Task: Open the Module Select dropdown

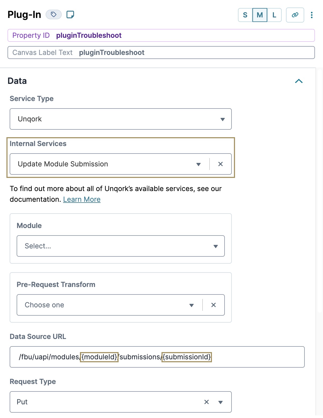Action: (121, 246)
